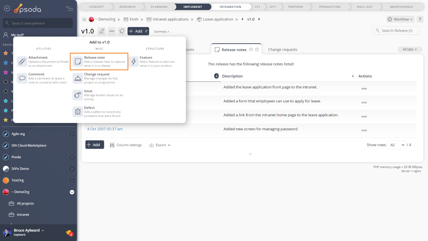Choose the Release note icon in popup
The height and width of the screenshot is (241, 428).
[78, 61]
